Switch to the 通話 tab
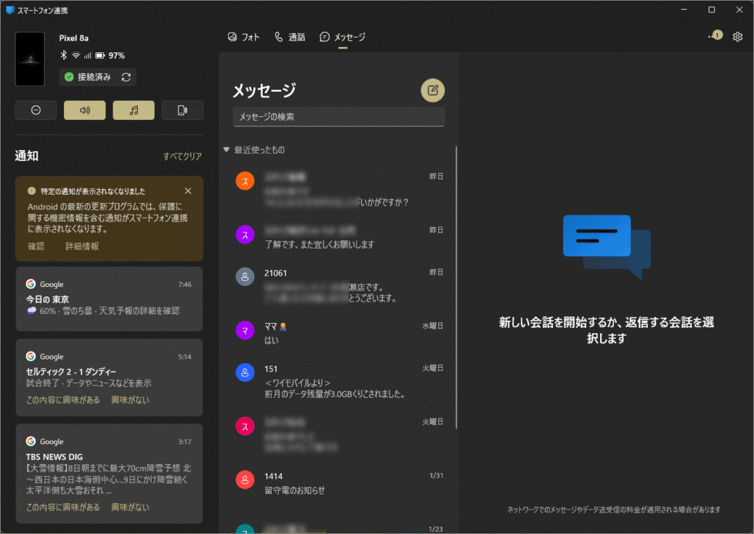Viewport: 754px width, 534px height. point(290,37)
